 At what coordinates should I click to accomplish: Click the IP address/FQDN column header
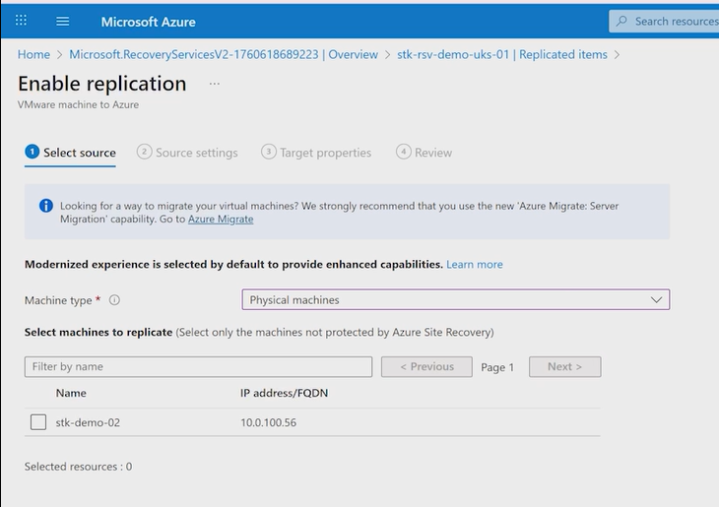tap(285, 394)
